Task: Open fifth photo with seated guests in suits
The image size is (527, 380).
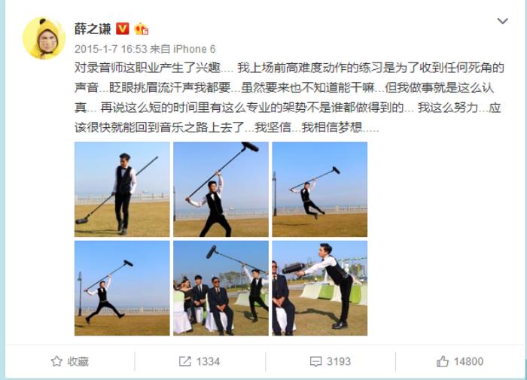Action: point(221,288)
